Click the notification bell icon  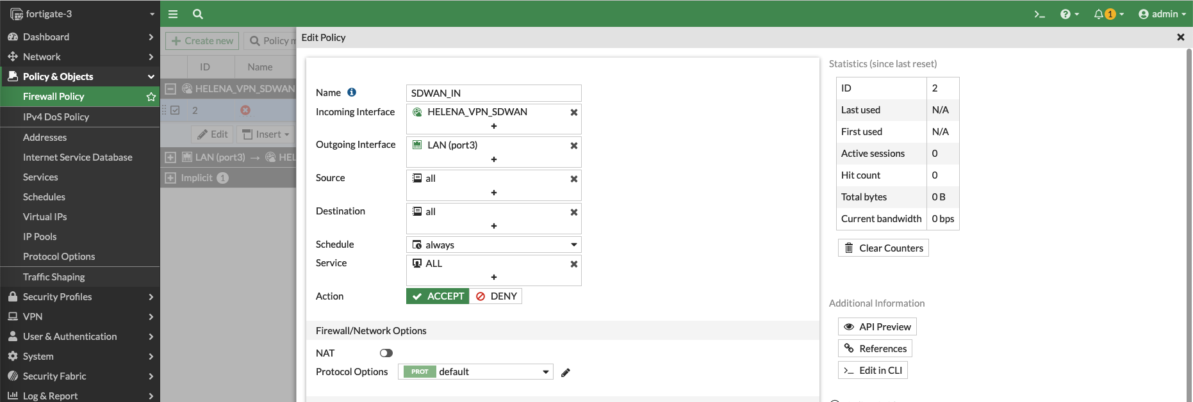coord(1099,14)
